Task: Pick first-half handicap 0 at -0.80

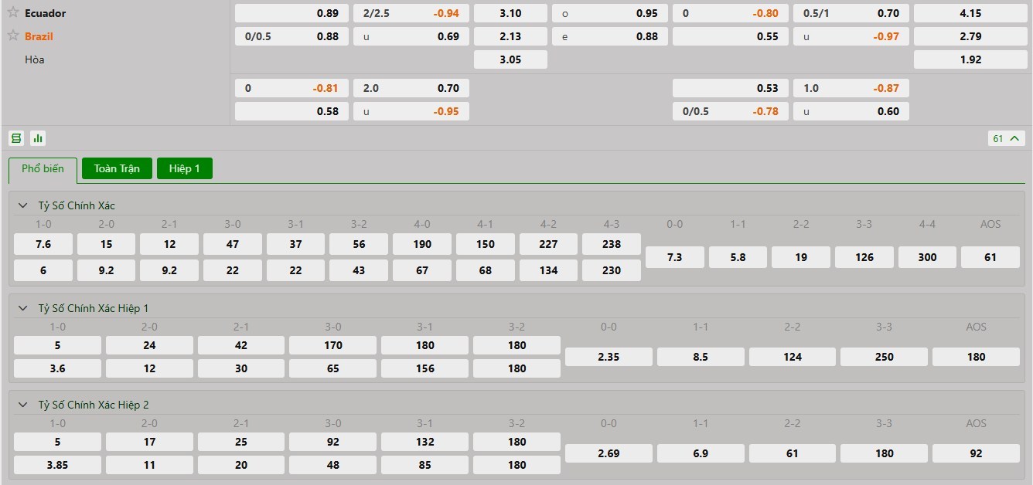Action: (731, 13)
